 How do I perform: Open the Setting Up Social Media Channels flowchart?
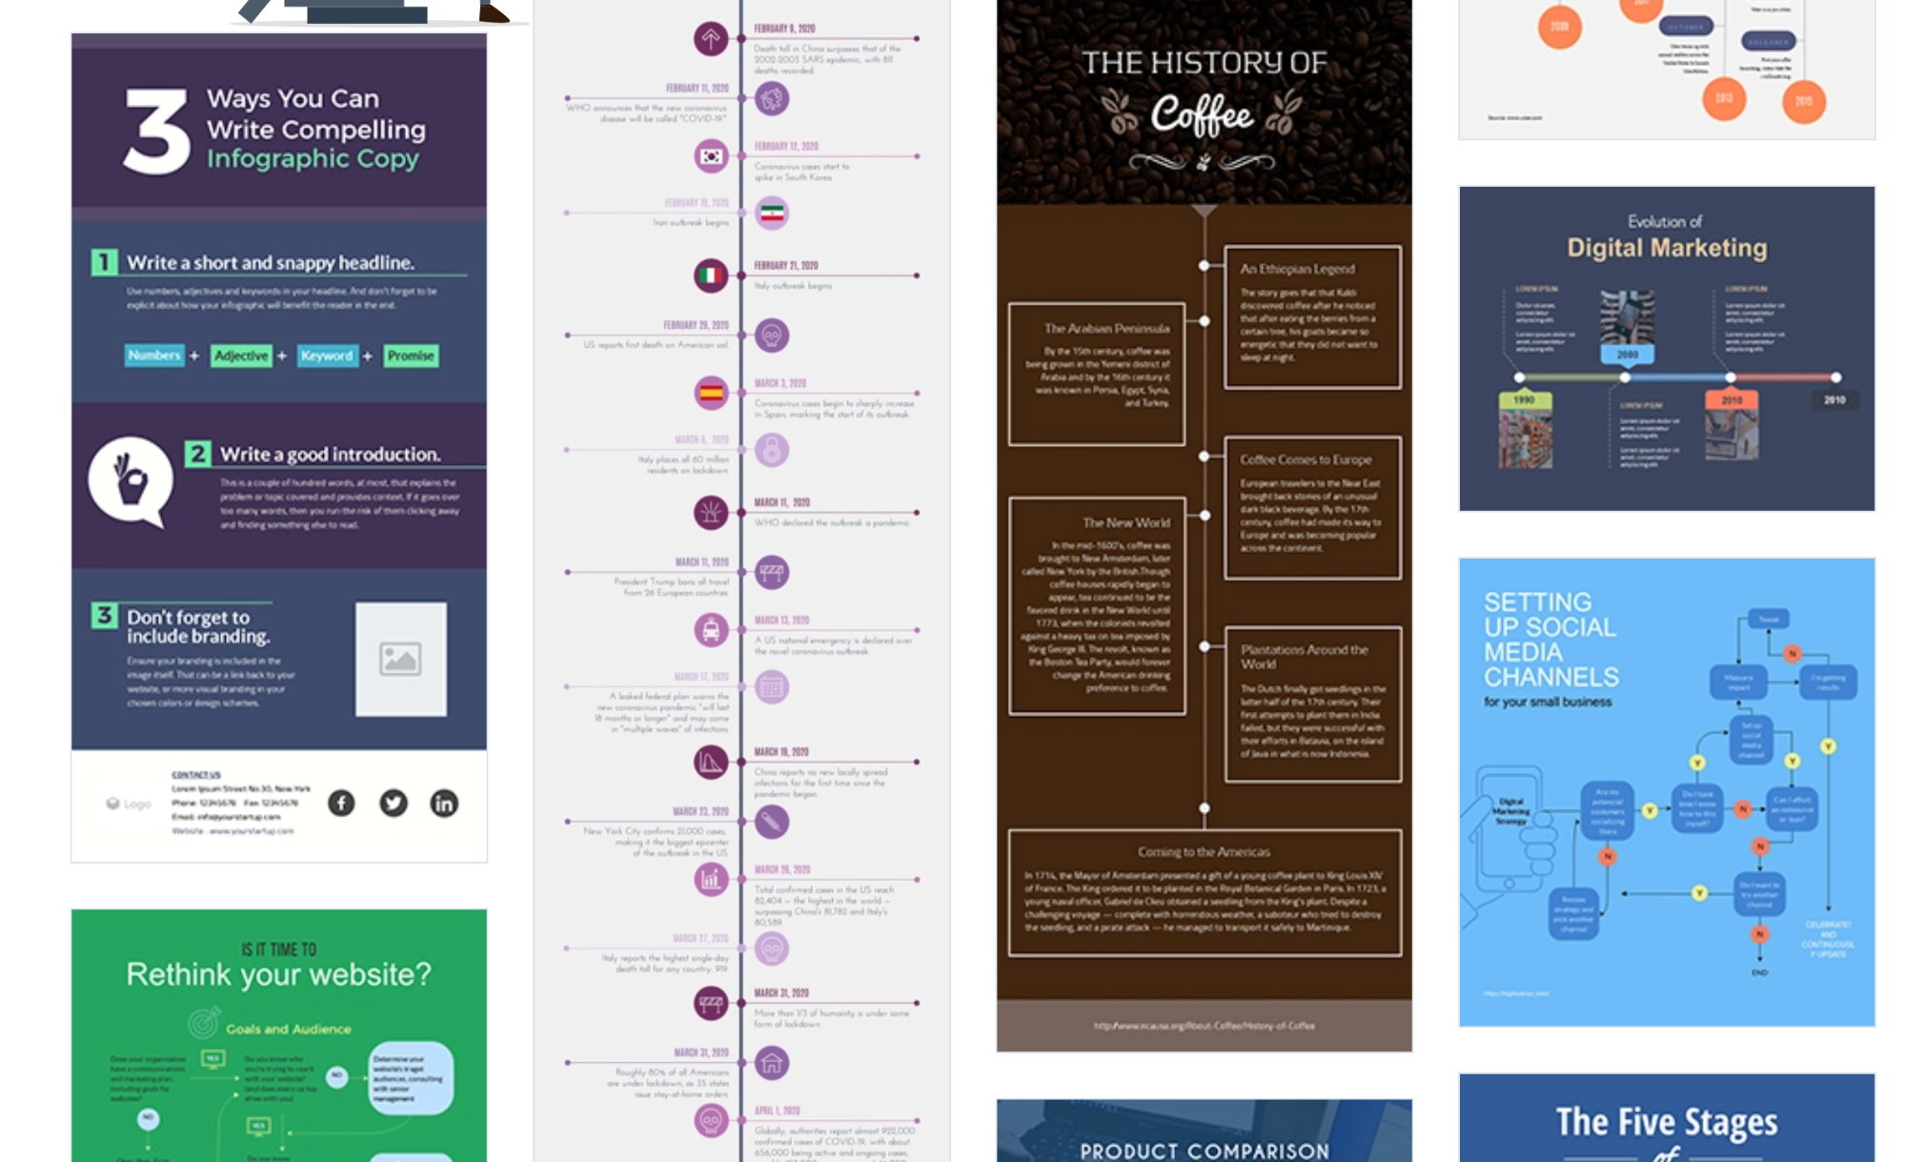coord(1671,796)
